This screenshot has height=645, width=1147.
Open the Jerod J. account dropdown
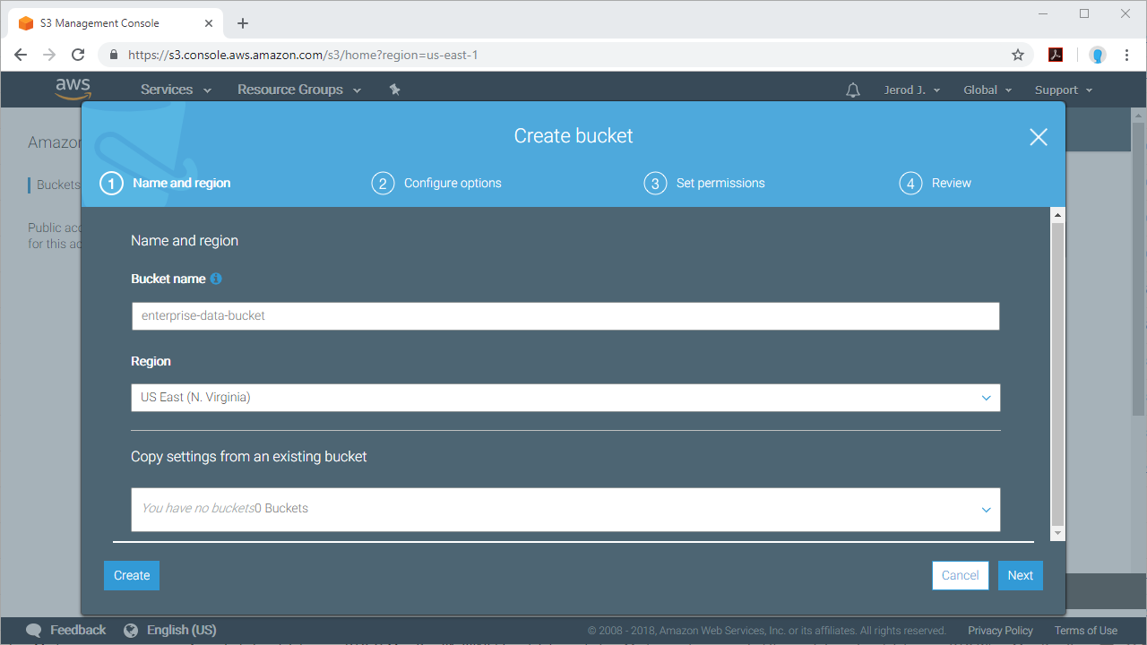pyautogui.click(x=911, y=90)
